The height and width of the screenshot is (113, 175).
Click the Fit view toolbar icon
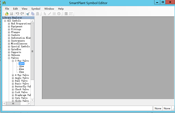point(66,14)
